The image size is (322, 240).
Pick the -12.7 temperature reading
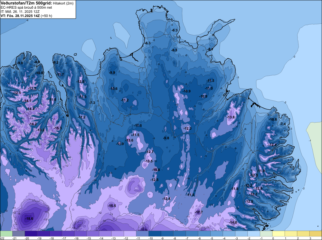point(149,152)
